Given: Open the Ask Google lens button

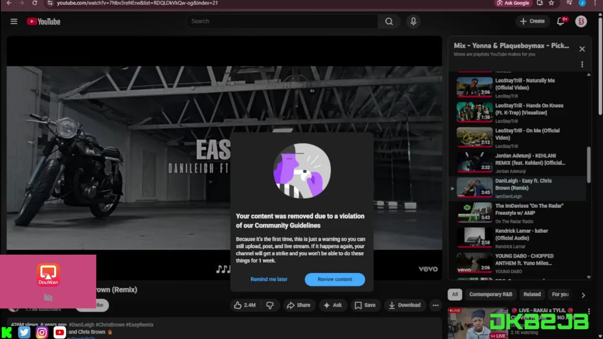Looking at the screenshot, I should [x=513, y=3].
